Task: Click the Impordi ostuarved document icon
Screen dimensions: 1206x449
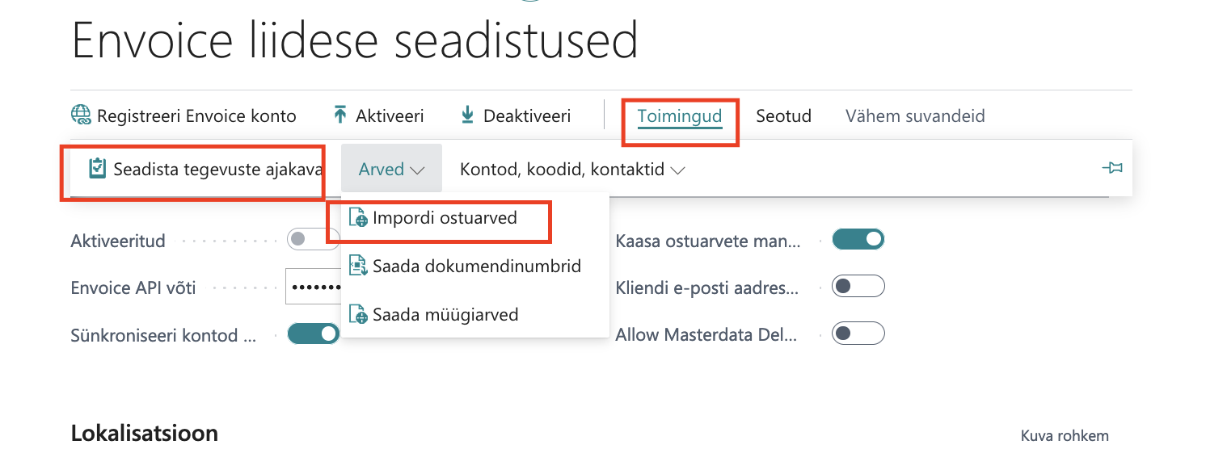Action: pyautogui.click(x=358, y=218)
